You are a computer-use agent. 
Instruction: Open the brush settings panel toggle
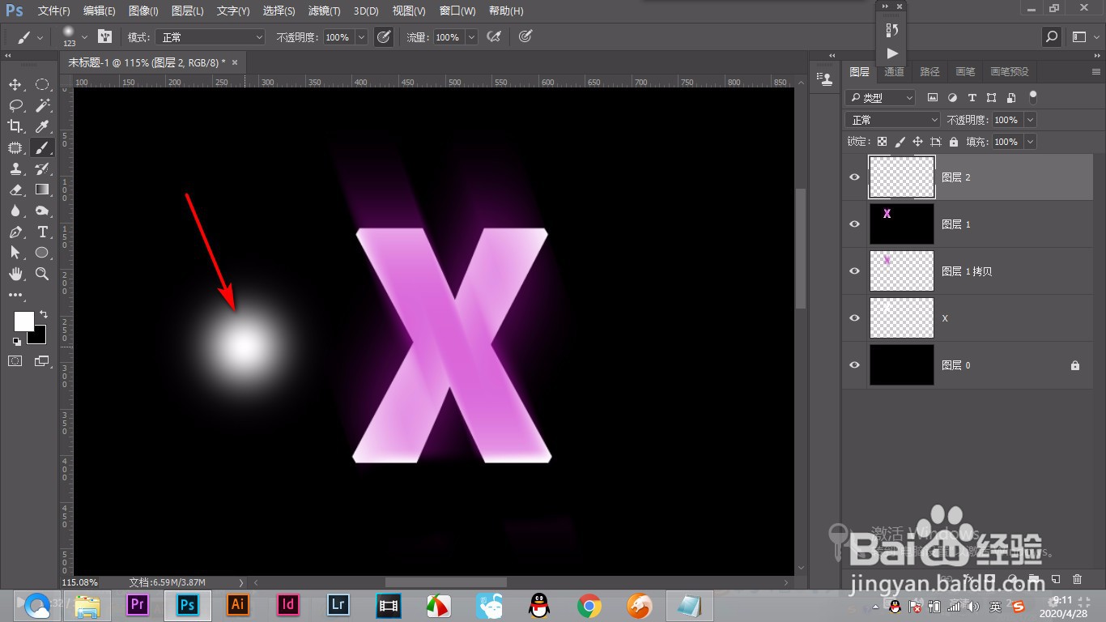pos(104,36)
